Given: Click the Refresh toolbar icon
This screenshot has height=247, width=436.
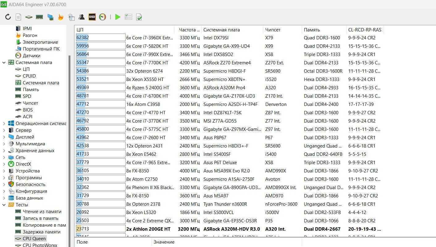Looking at the screenshot, I should click(8, 17).
